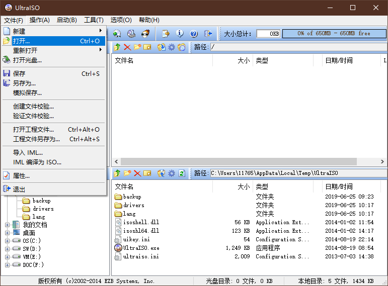The height and width of the screenshot is (286, 388).
Task: Click add files icon in local toolbar
Action: [162, 173]
